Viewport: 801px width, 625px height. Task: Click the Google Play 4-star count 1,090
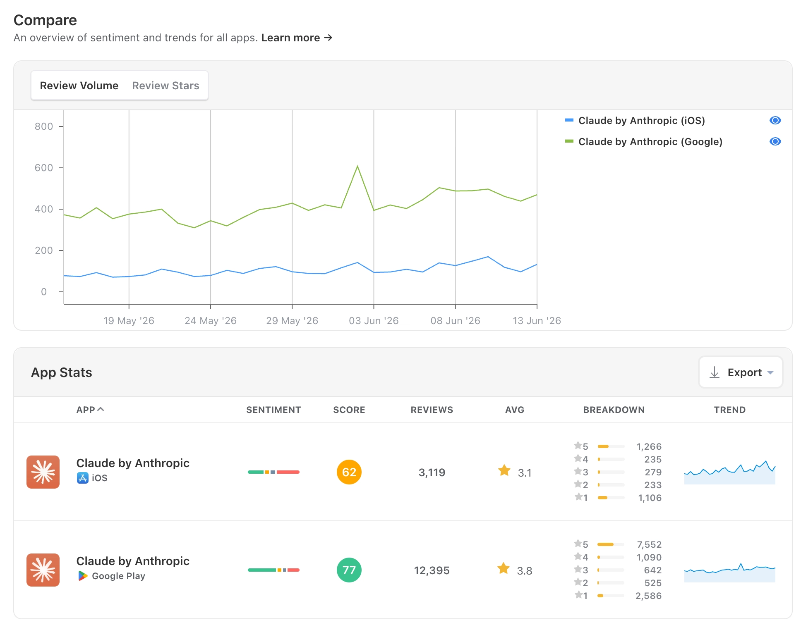(649, 557)
